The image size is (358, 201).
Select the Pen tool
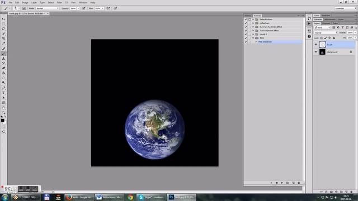click(x=3, y=88)
